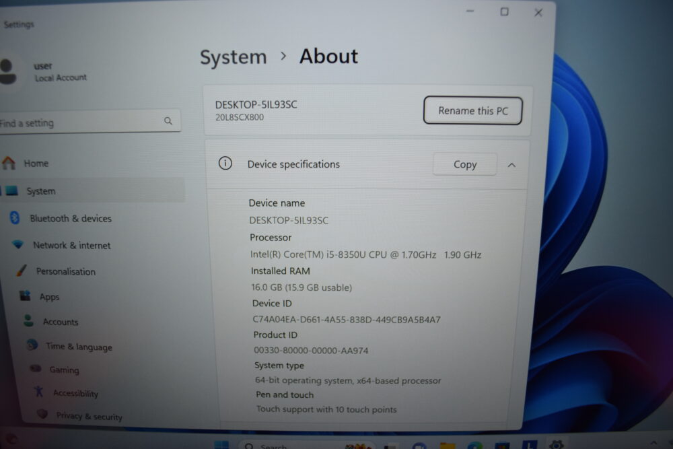The height and width of the screenshot is (449, 673).
Task: Close the Settings window
Action: point(538,13)
